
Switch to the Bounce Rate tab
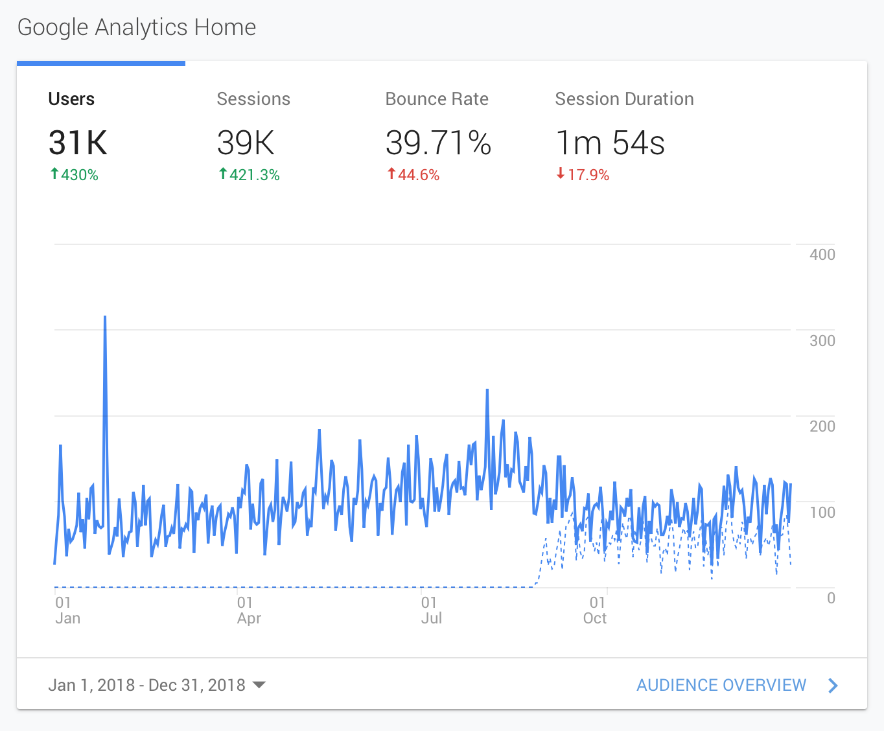pos(438,136)
